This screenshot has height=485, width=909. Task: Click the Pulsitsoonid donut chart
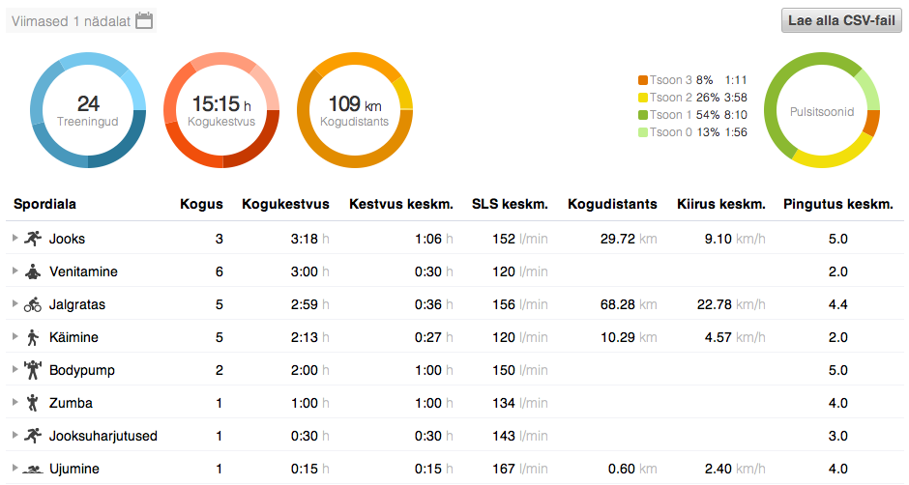coord(822,111)
